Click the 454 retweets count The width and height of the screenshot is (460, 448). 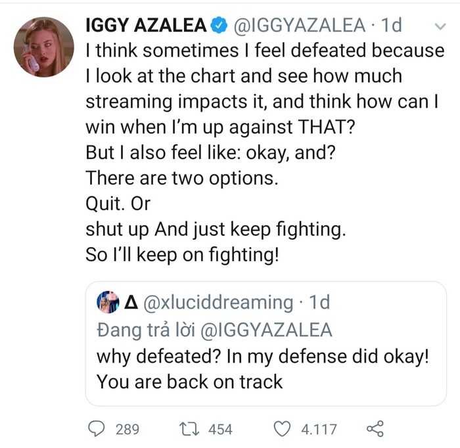(220, 429)
